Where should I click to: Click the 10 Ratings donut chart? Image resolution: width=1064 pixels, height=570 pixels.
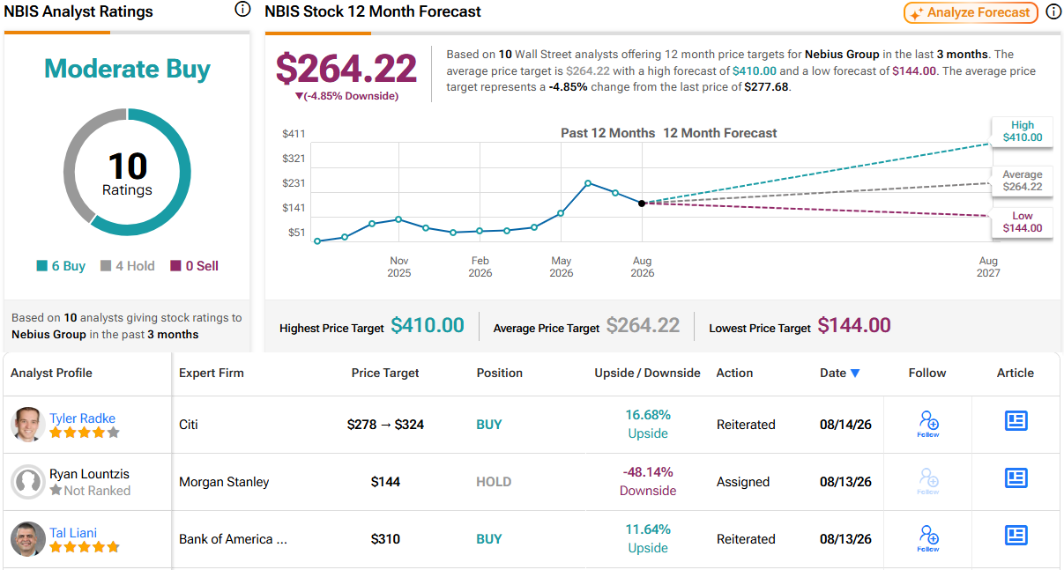point(127,172)
